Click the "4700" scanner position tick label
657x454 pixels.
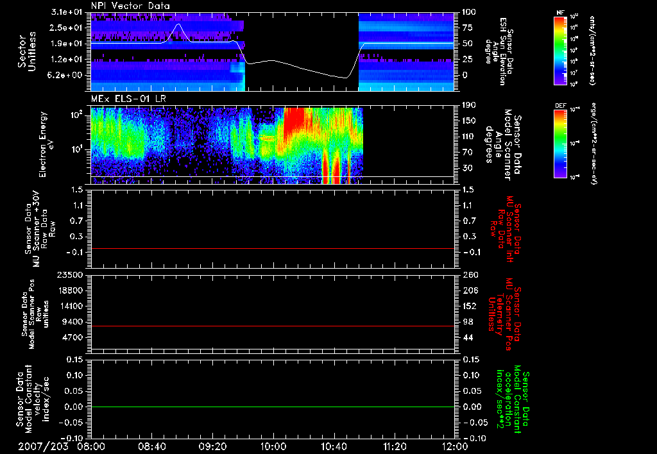pyautogui.click(x=72, y=337)
